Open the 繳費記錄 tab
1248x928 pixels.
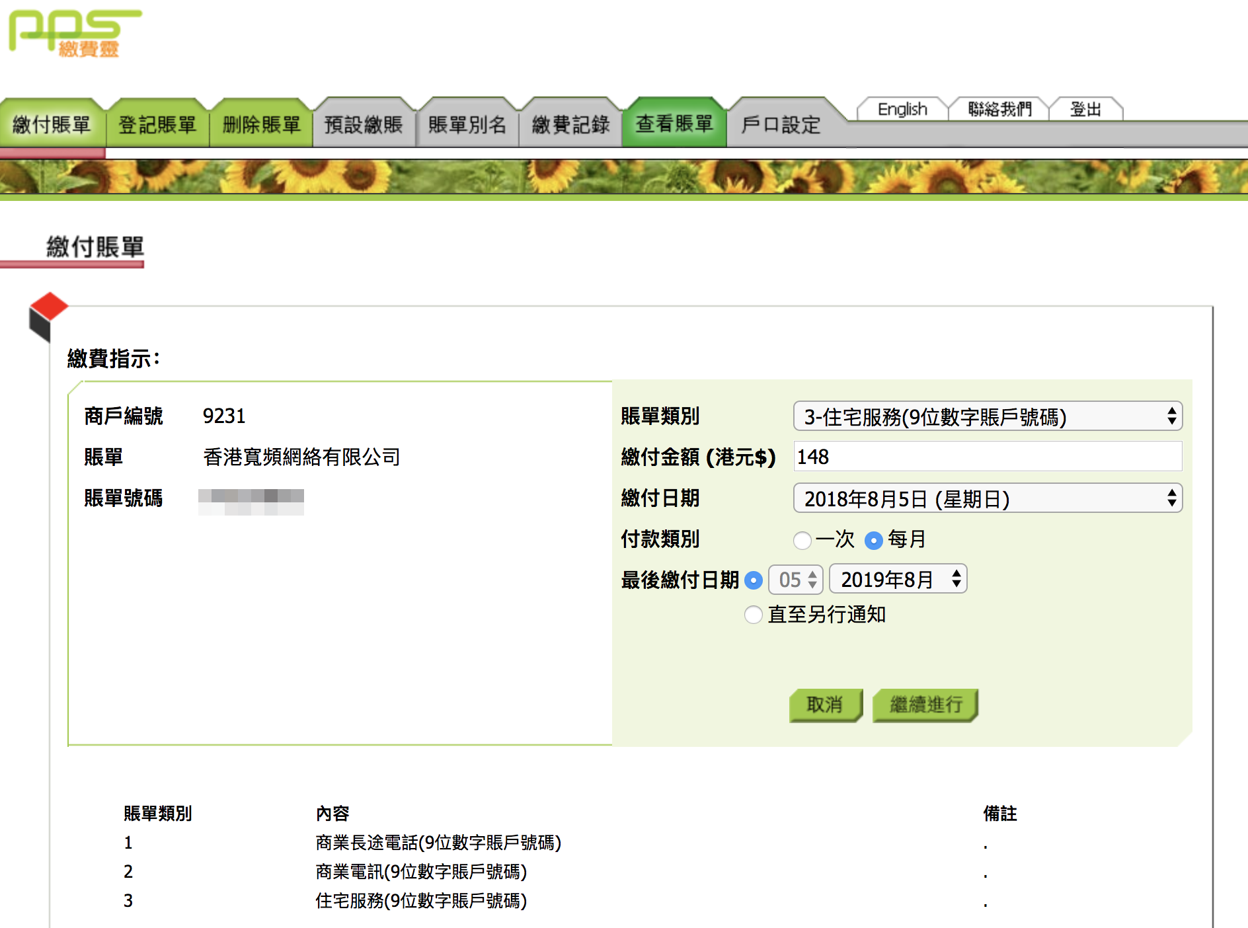coord(571,124)
